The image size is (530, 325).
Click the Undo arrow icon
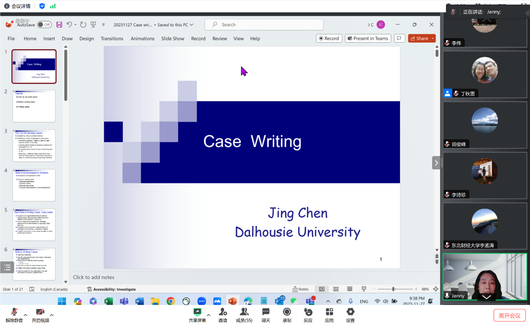(69, 25)
